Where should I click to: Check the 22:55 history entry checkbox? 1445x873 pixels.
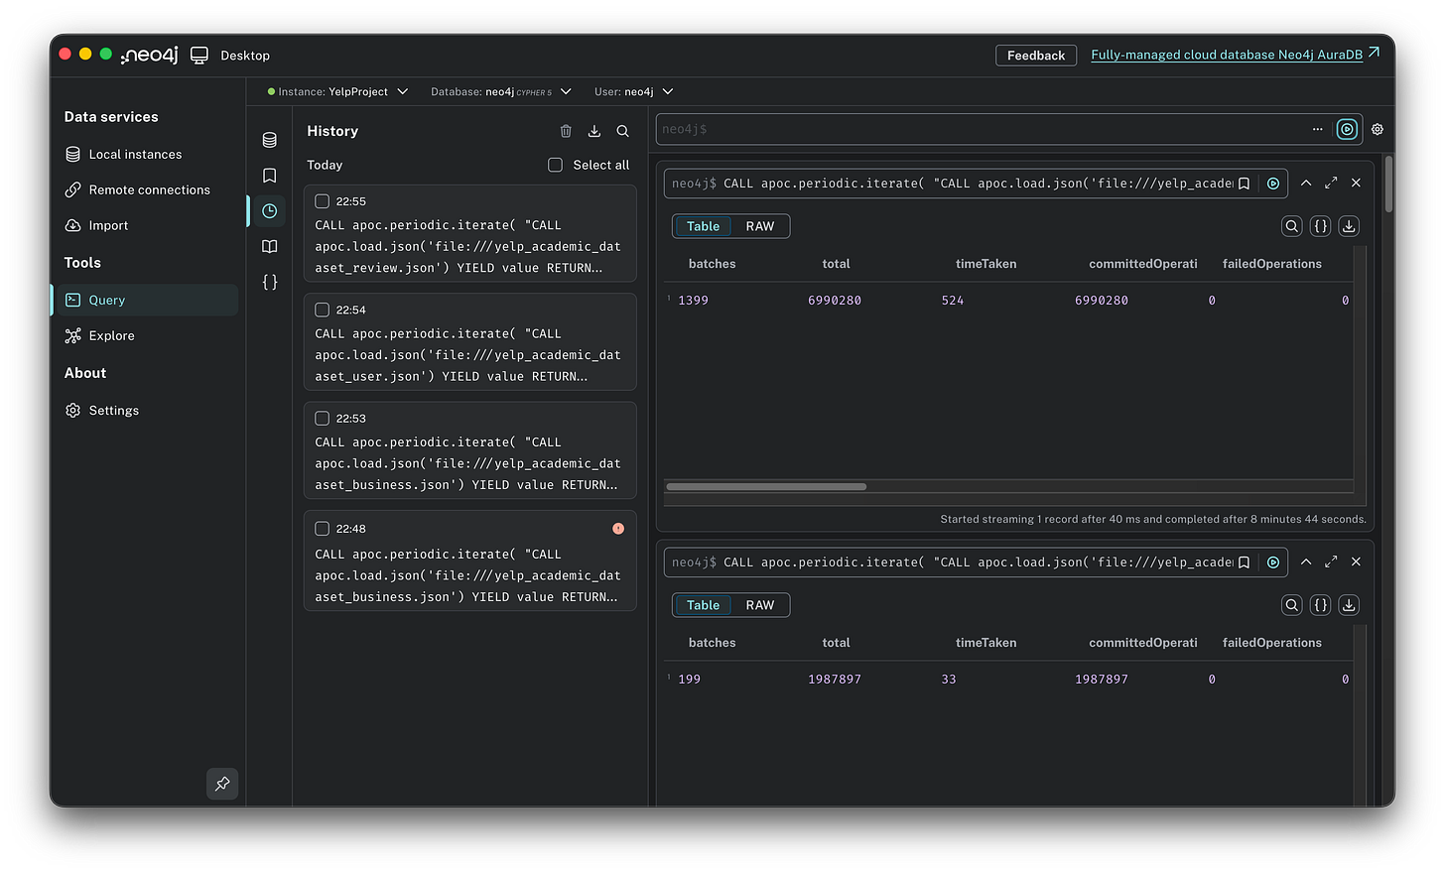click(x=322, y=200)
